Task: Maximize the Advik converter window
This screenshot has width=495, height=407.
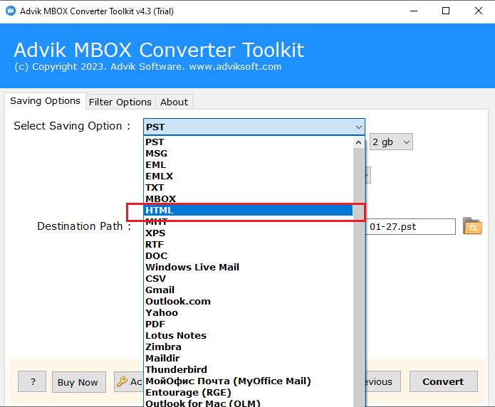Action: pos(446,11)
